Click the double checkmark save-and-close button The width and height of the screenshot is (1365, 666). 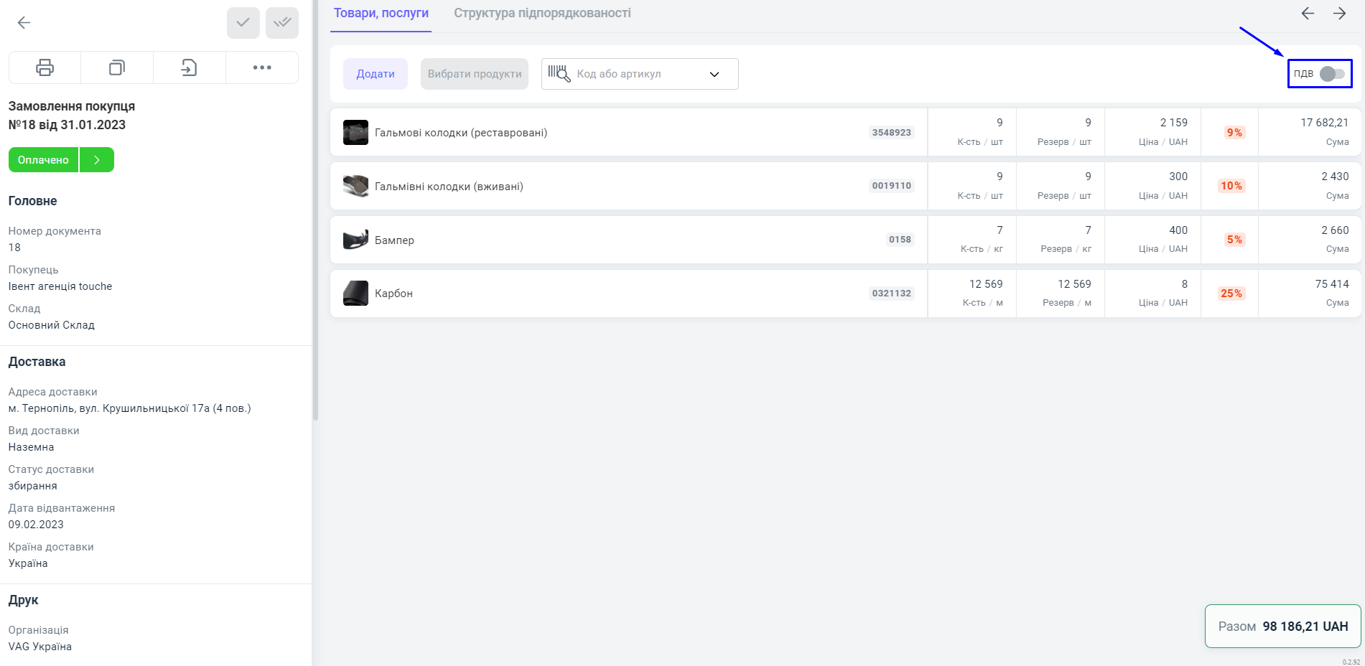click(x=282, y=23)
